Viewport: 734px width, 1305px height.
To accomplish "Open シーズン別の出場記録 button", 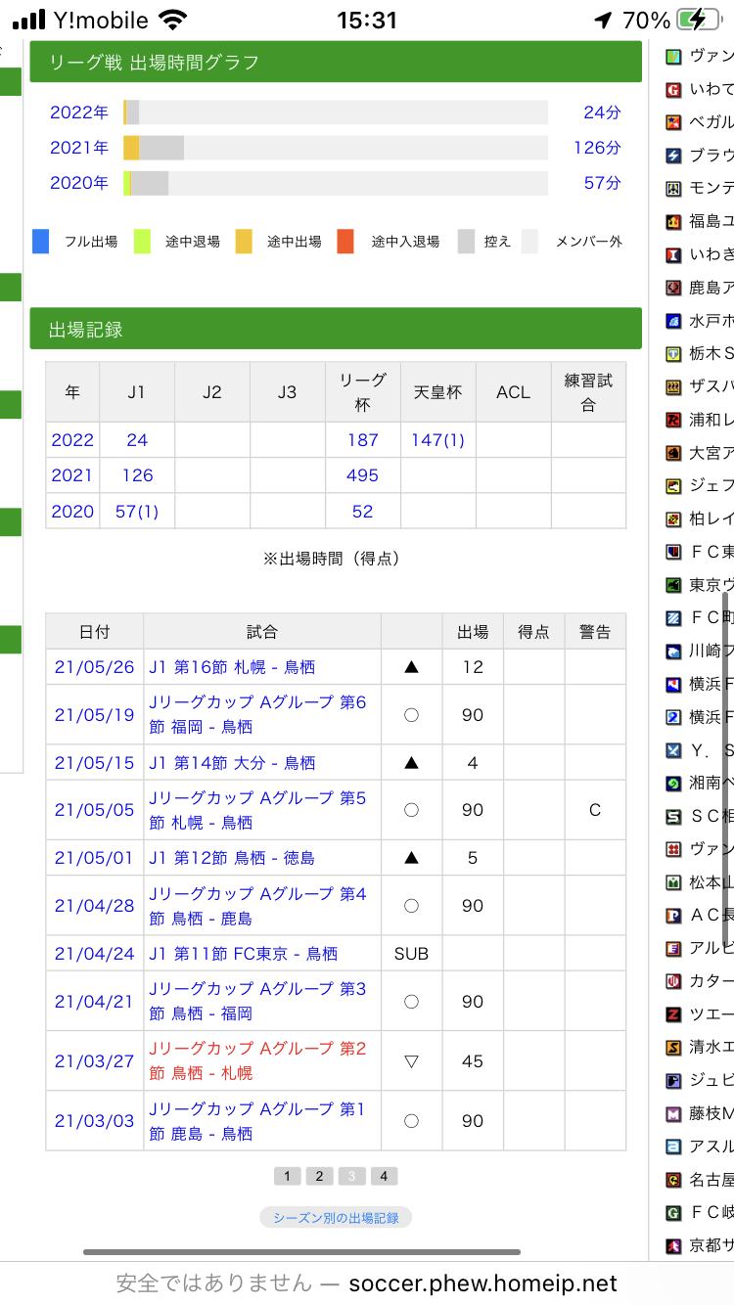I will click(336, 1218).
